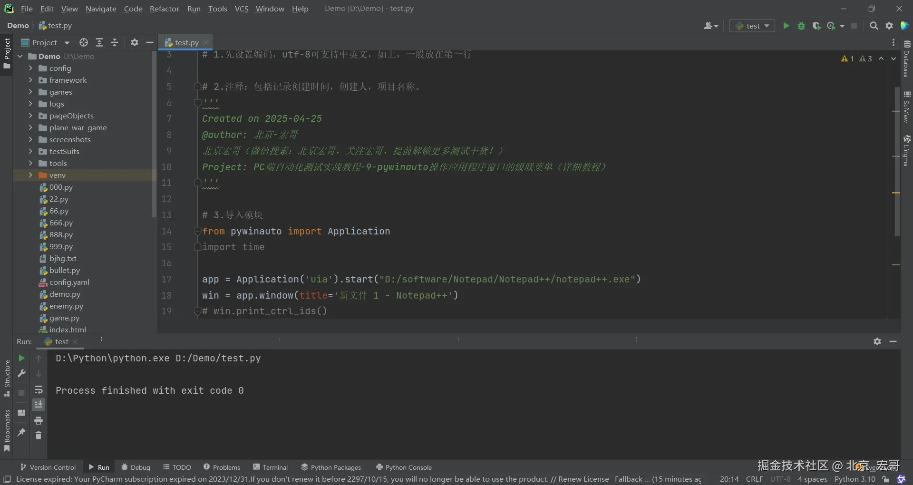The image size is (913, 485).
Task: Open IDE settings gear in top toolbar
Action: (889, 26)
